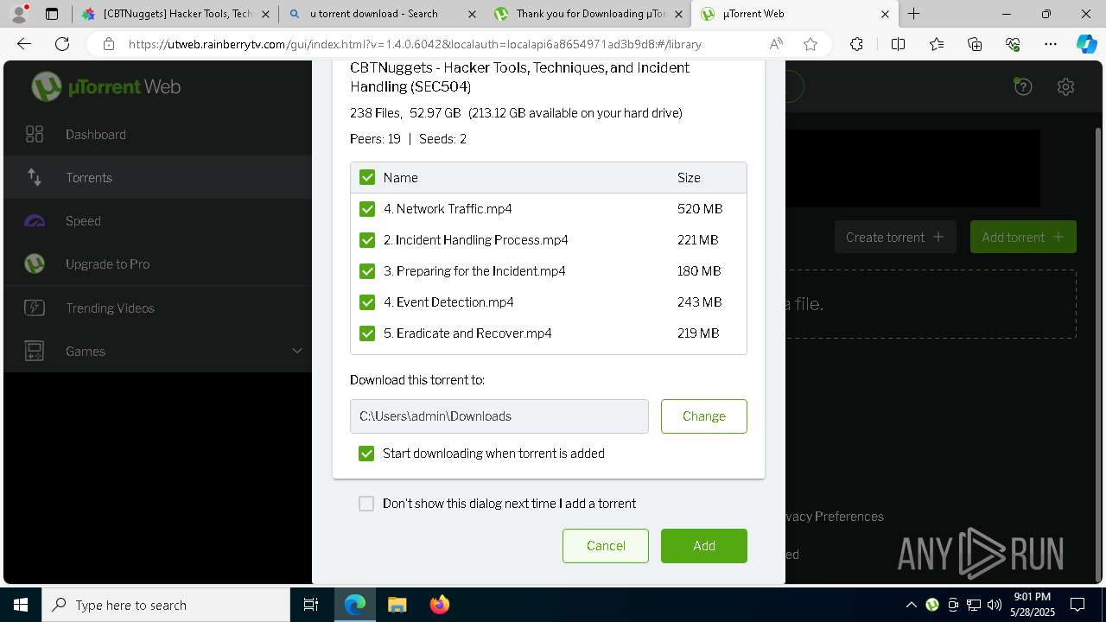
Task: View site information lock icon
Action: pos(108,44)
